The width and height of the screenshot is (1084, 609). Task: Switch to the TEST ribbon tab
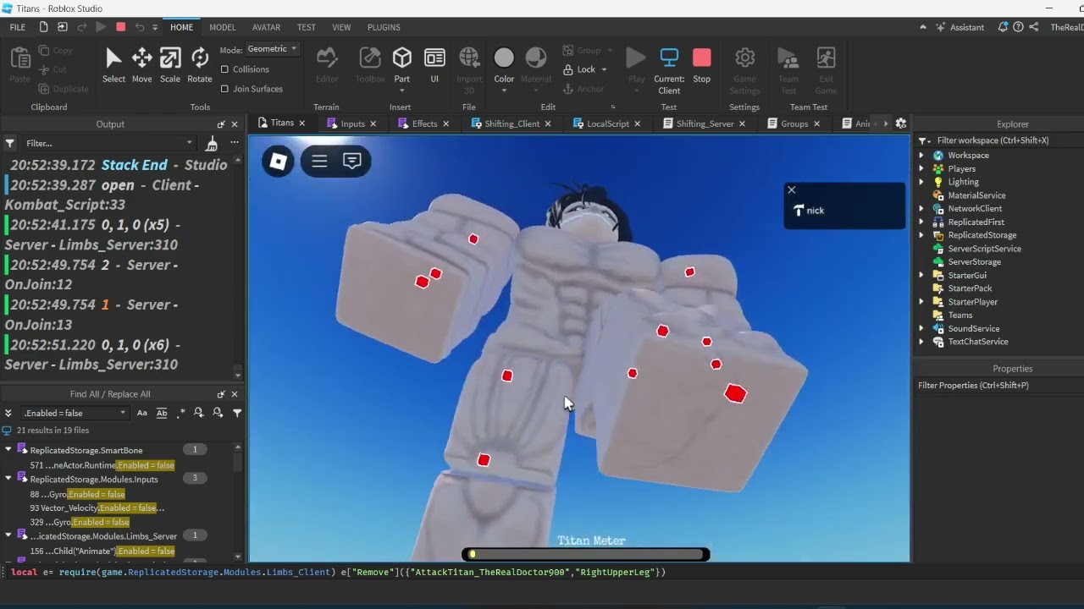(x=307, y=27)
